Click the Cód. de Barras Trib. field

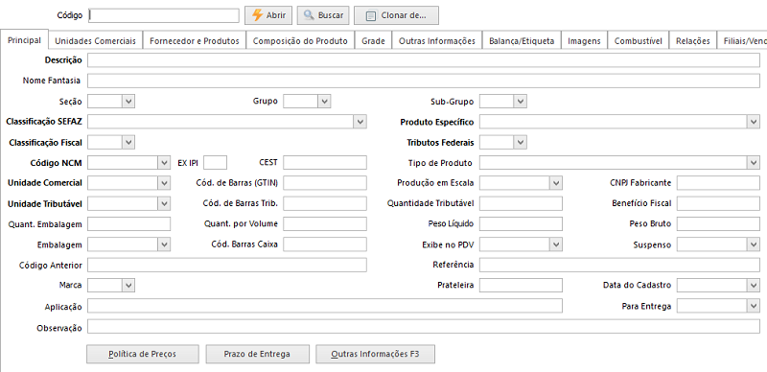tap(325, 203)
